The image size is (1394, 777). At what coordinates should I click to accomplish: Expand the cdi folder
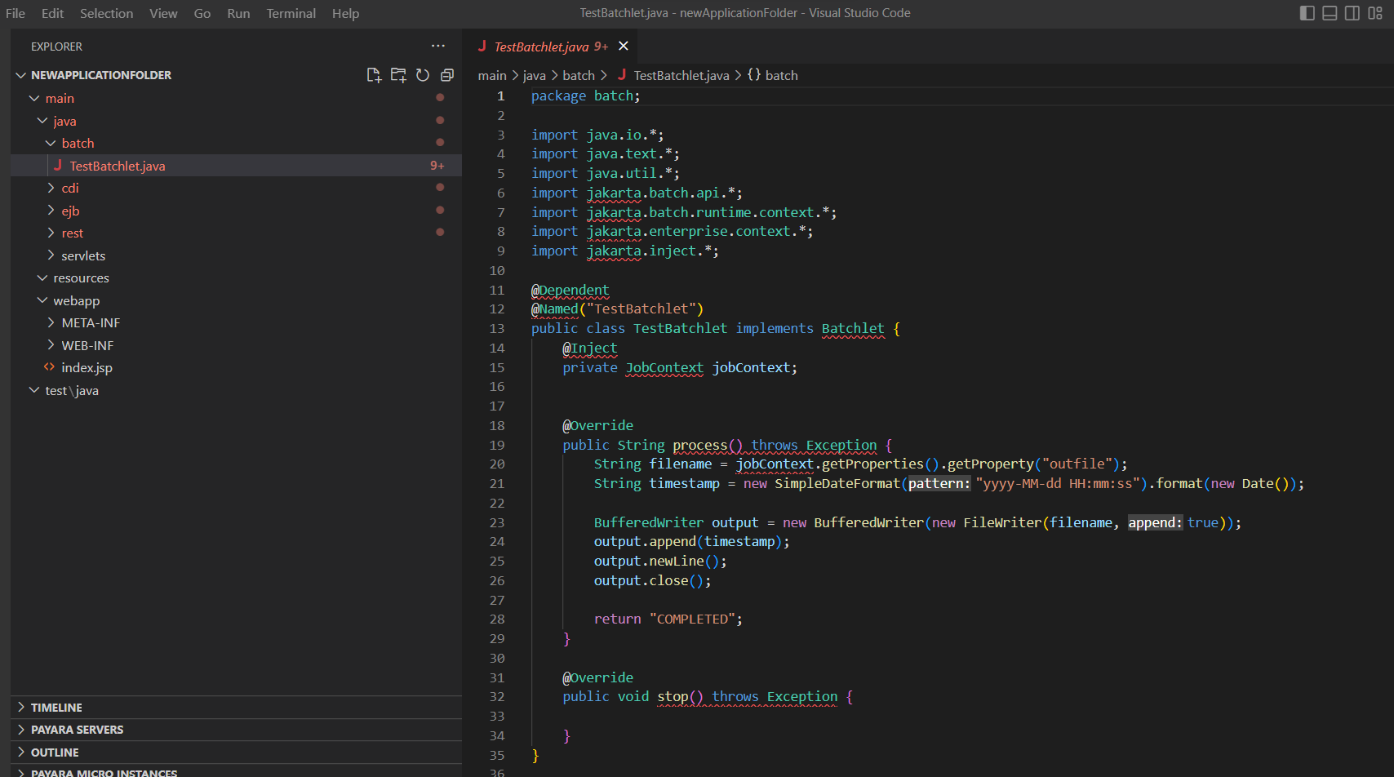(70, 188)
